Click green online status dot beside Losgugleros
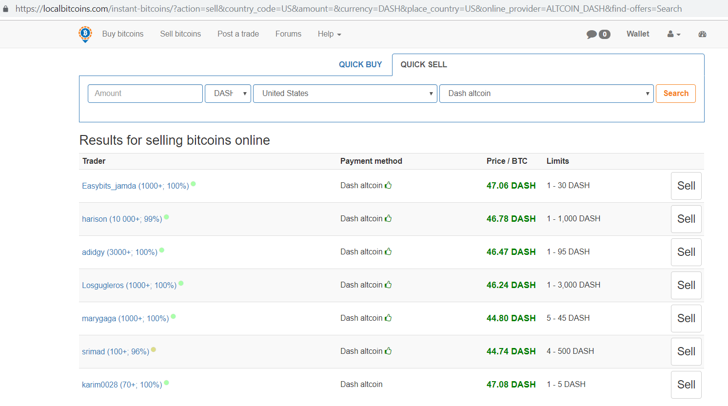 (181, 283)
